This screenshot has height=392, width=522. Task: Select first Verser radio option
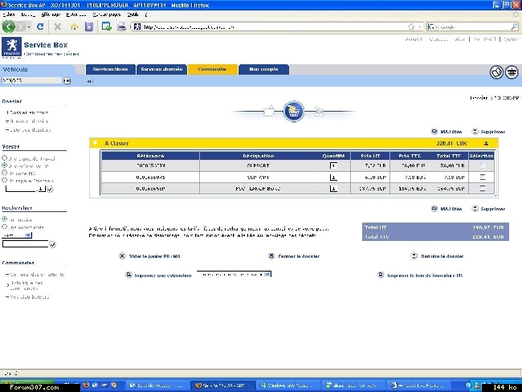pyautogui.click(x=4, y=158)
